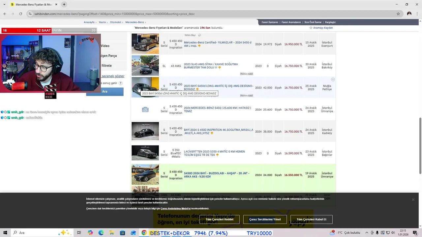Open the 2023 SL43 AMG SİYAH listing thumbnail

(145, 66)
